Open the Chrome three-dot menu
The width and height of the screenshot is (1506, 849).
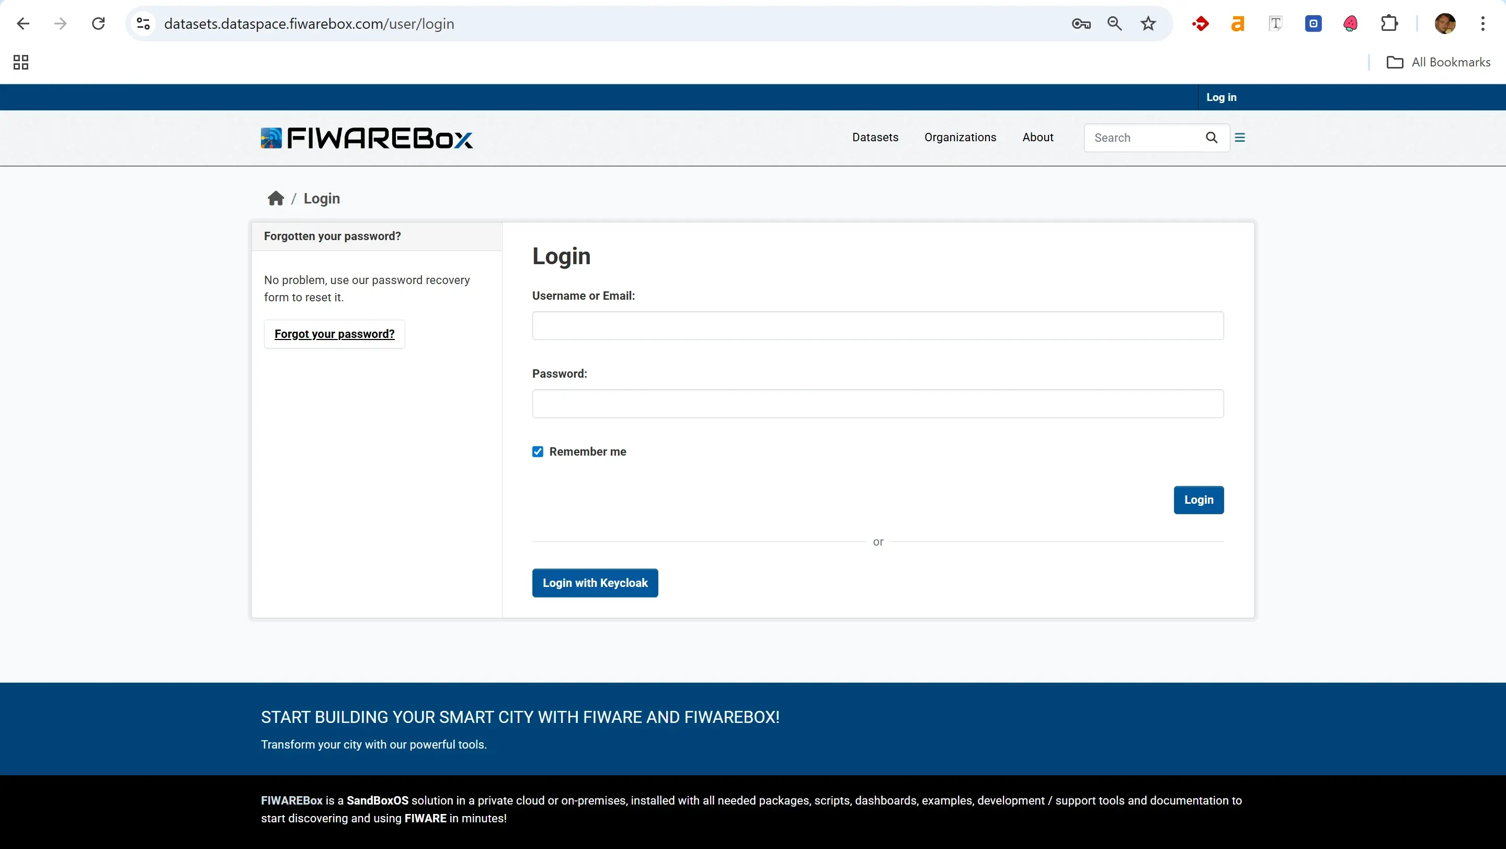tap(1482, 24)
